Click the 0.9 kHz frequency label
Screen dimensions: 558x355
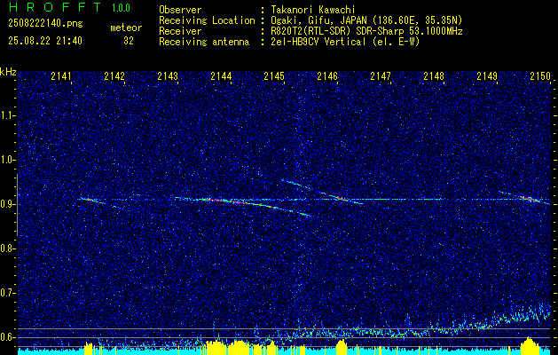click(7, 204)
